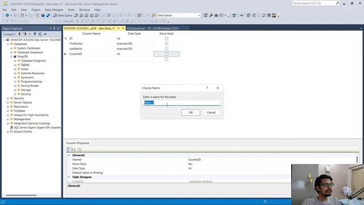The height and width of the screenshot is (205, 364).
Task: Toggle Allow Nulls for the ID column
Action: [167, 39]
